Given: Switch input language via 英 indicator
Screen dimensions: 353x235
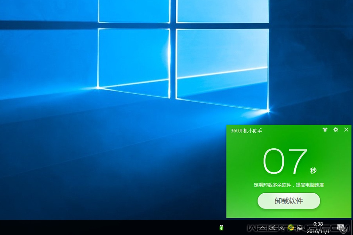Looking at the screenshot, I should click(300, 228).
